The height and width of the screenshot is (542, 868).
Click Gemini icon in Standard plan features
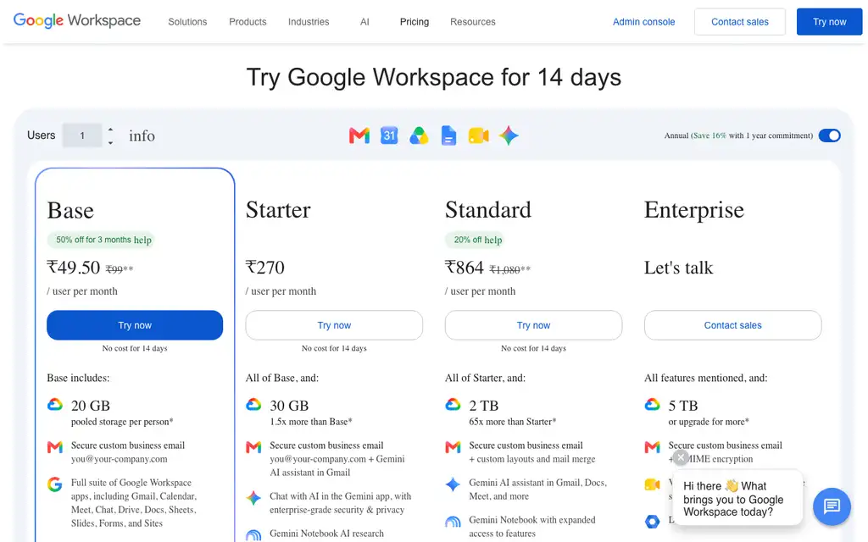point(453,484)
